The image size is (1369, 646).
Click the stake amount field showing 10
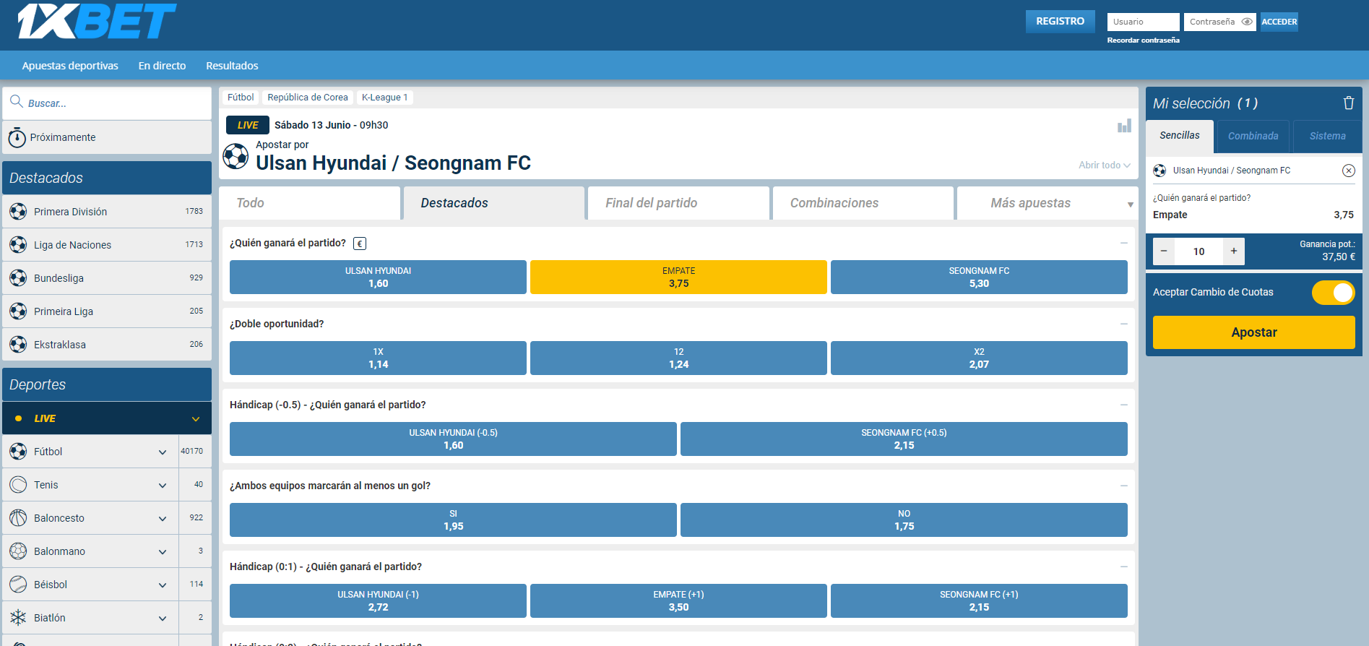[1199, 251]
